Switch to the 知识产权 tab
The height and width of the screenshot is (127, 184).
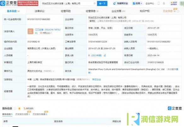145,11
